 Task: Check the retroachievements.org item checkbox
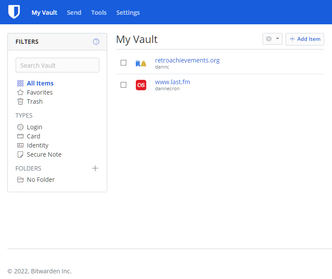[123, 63]
